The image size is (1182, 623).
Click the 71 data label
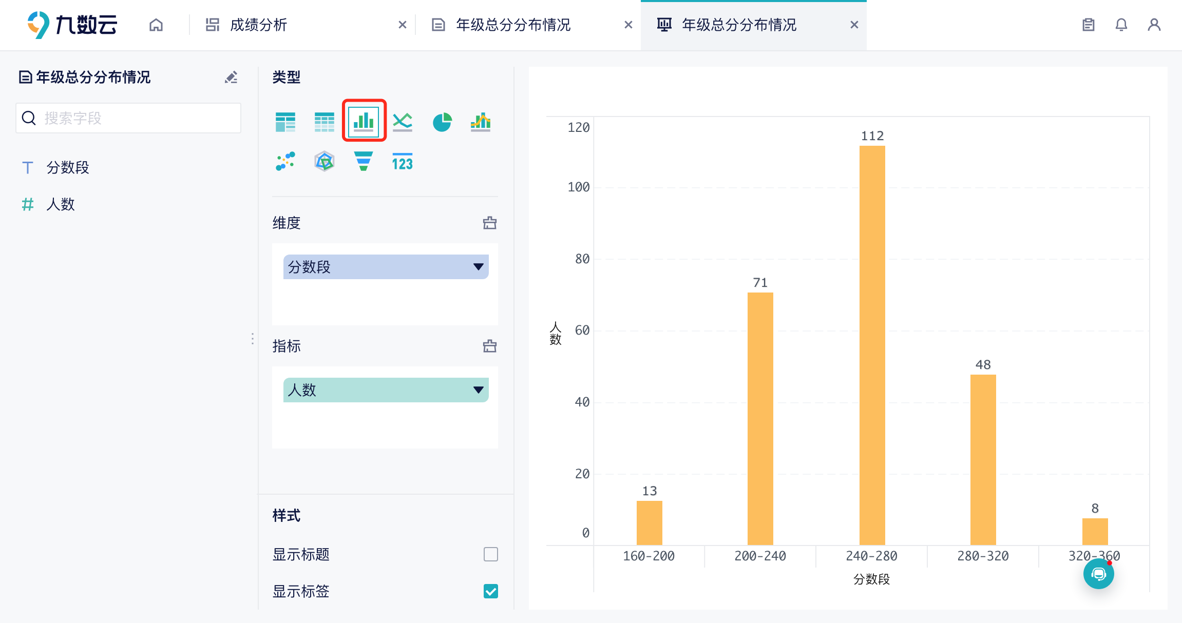point(760,283)
